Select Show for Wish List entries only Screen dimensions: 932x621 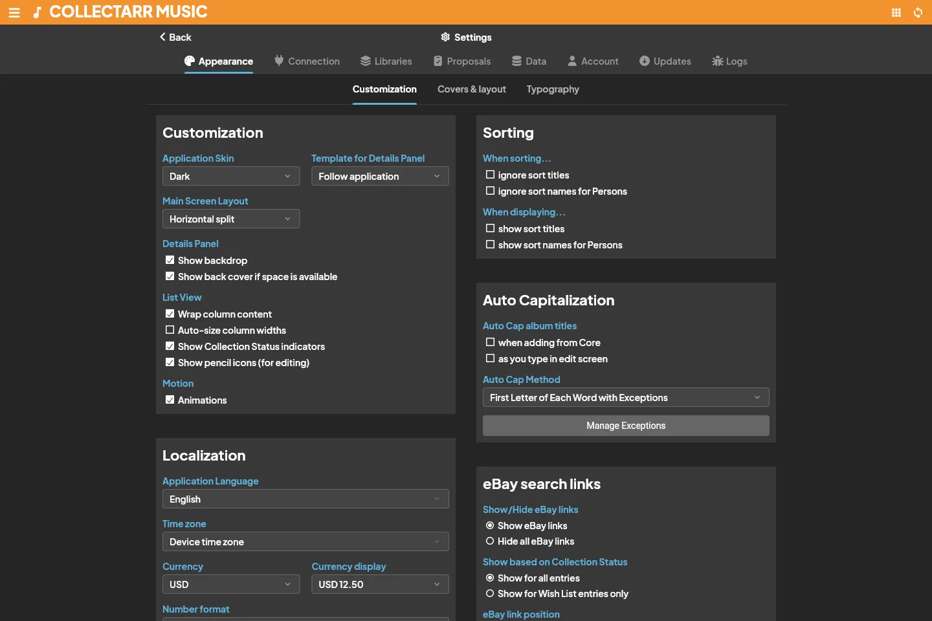(490, 593)
